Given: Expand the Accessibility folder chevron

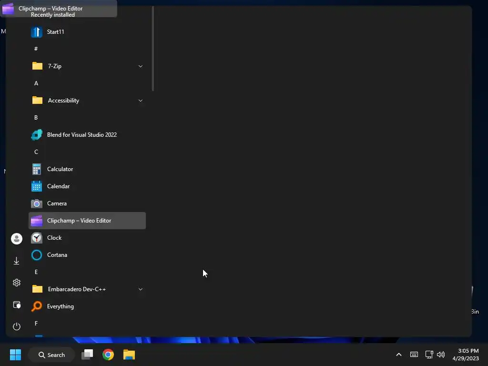Looking at the screenshot, I should click(x=141, y=101).
